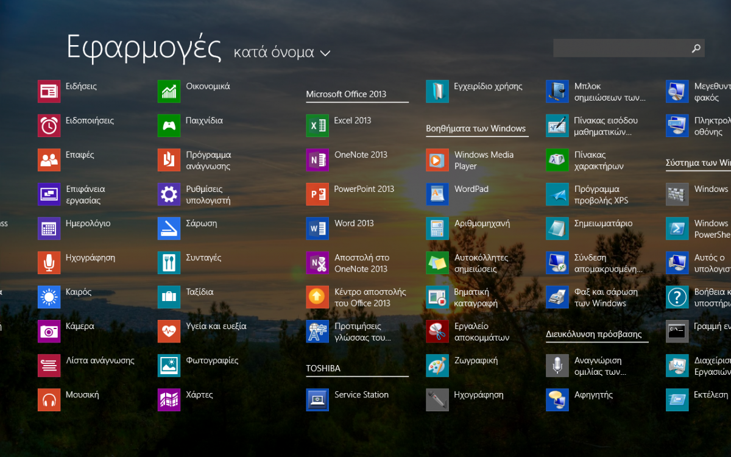The image size is (731, 457).
Task: Launch the WordPad icon
Action: click(x=437, y=194)
